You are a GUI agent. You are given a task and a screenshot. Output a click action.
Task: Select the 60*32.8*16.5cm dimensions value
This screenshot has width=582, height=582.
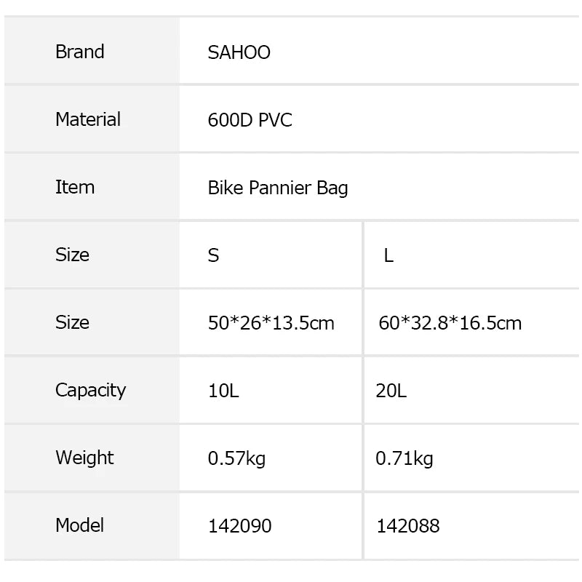point(450,323)
